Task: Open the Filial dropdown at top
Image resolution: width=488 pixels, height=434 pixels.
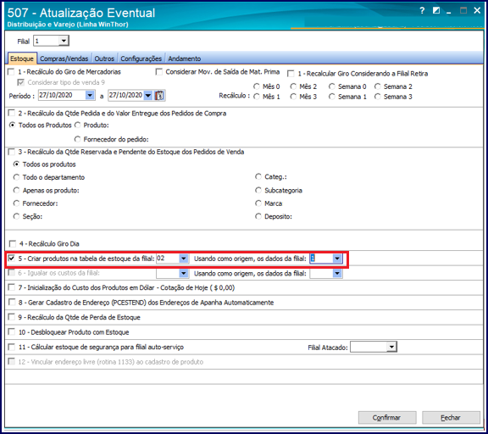Action: click(x=64, y=41)
